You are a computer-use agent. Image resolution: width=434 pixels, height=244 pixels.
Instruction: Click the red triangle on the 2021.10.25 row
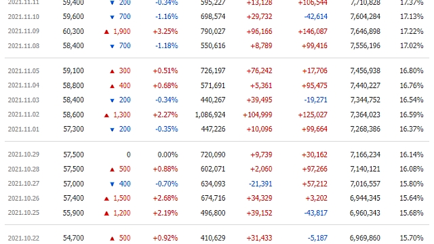point(106,213)
